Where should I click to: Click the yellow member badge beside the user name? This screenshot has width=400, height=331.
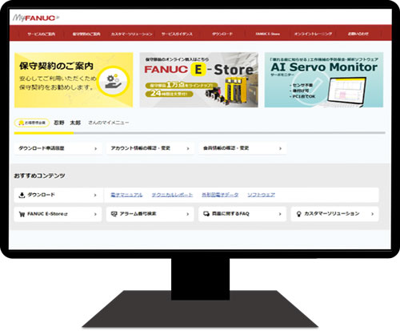(x=32, y=123)
